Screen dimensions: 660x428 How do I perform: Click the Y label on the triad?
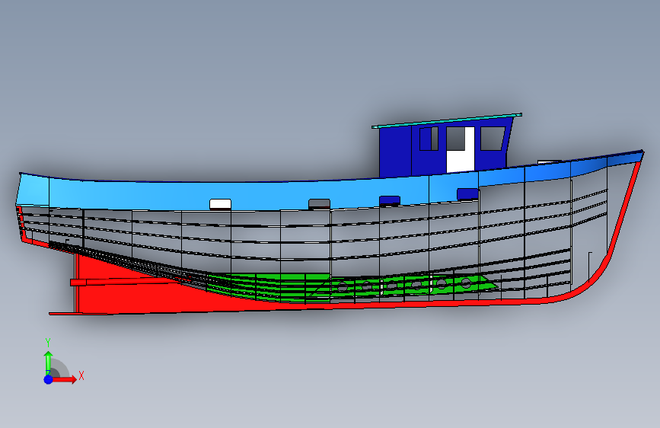tap(48, 343)
